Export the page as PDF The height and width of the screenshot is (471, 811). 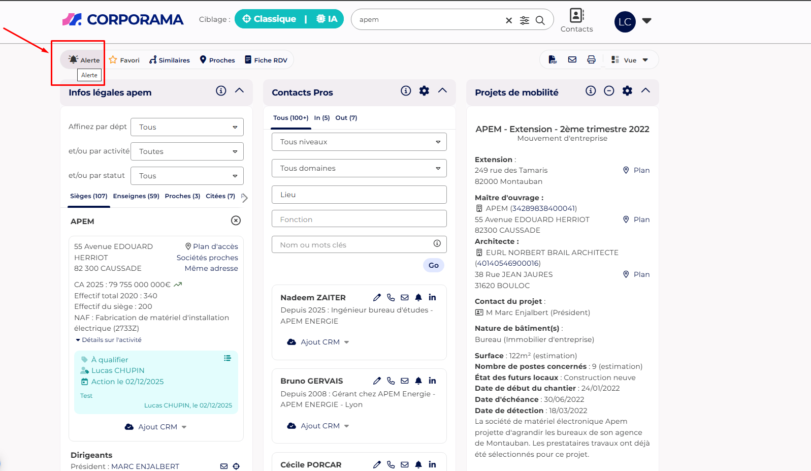[x=553, y=60]
